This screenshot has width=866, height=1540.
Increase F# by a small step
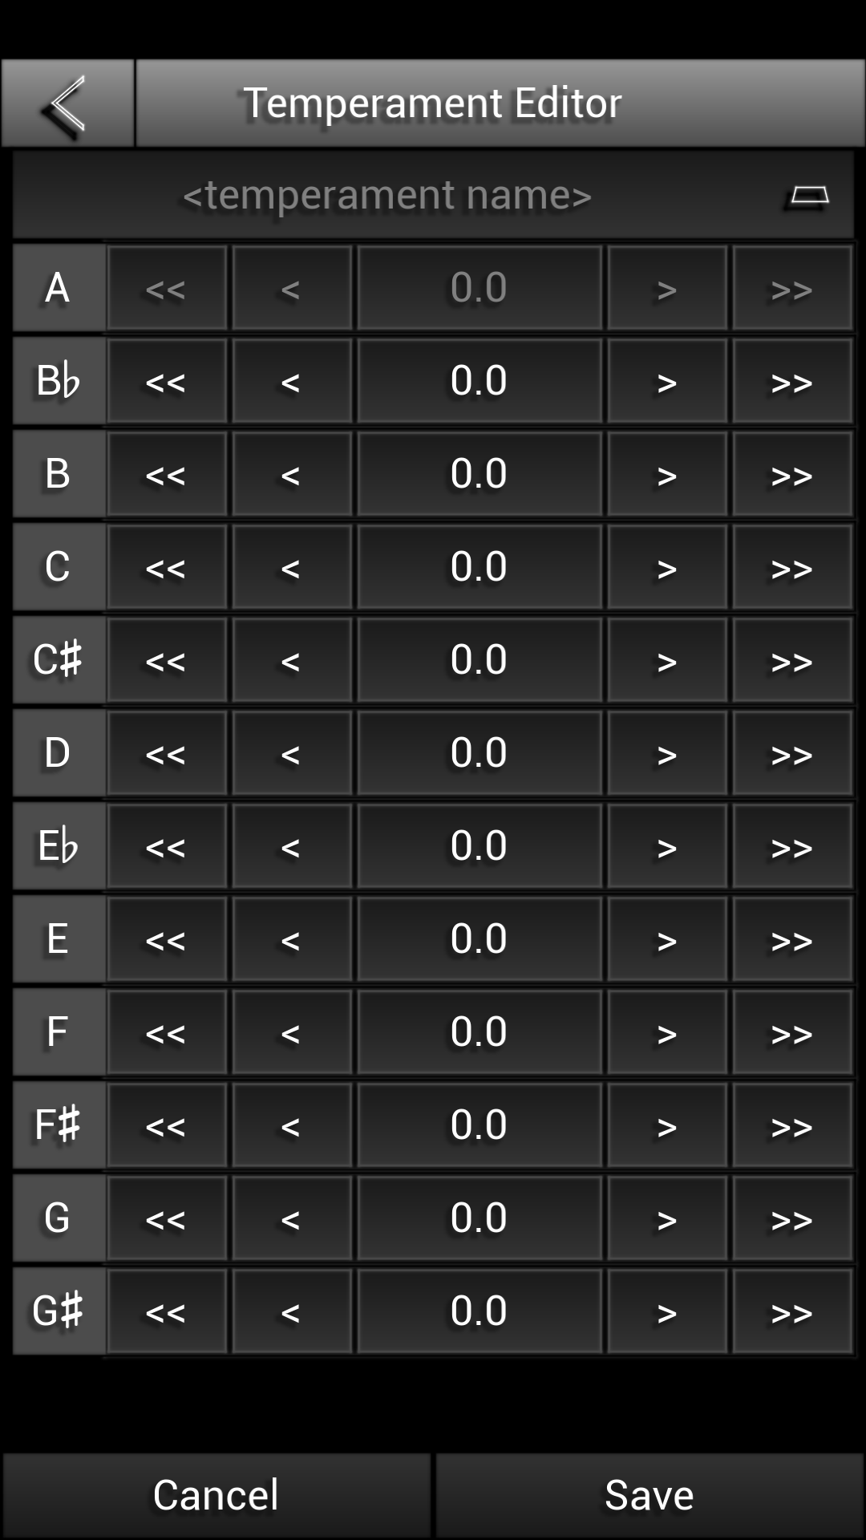[x=666, y=1125]
